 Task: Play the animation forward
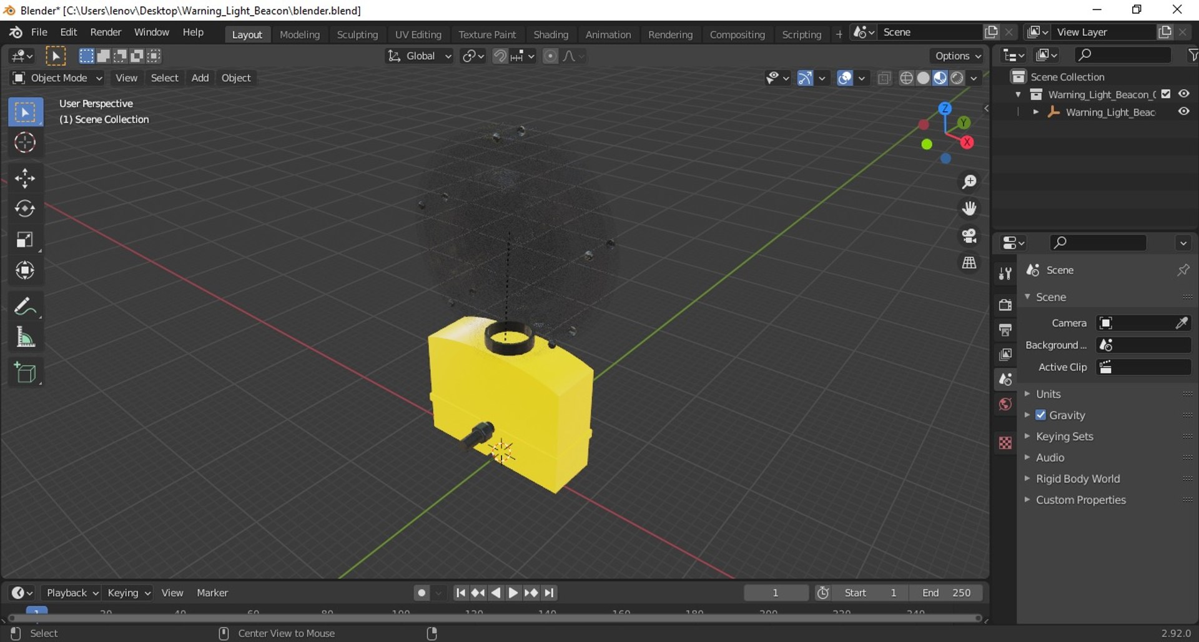click(513, 593)
